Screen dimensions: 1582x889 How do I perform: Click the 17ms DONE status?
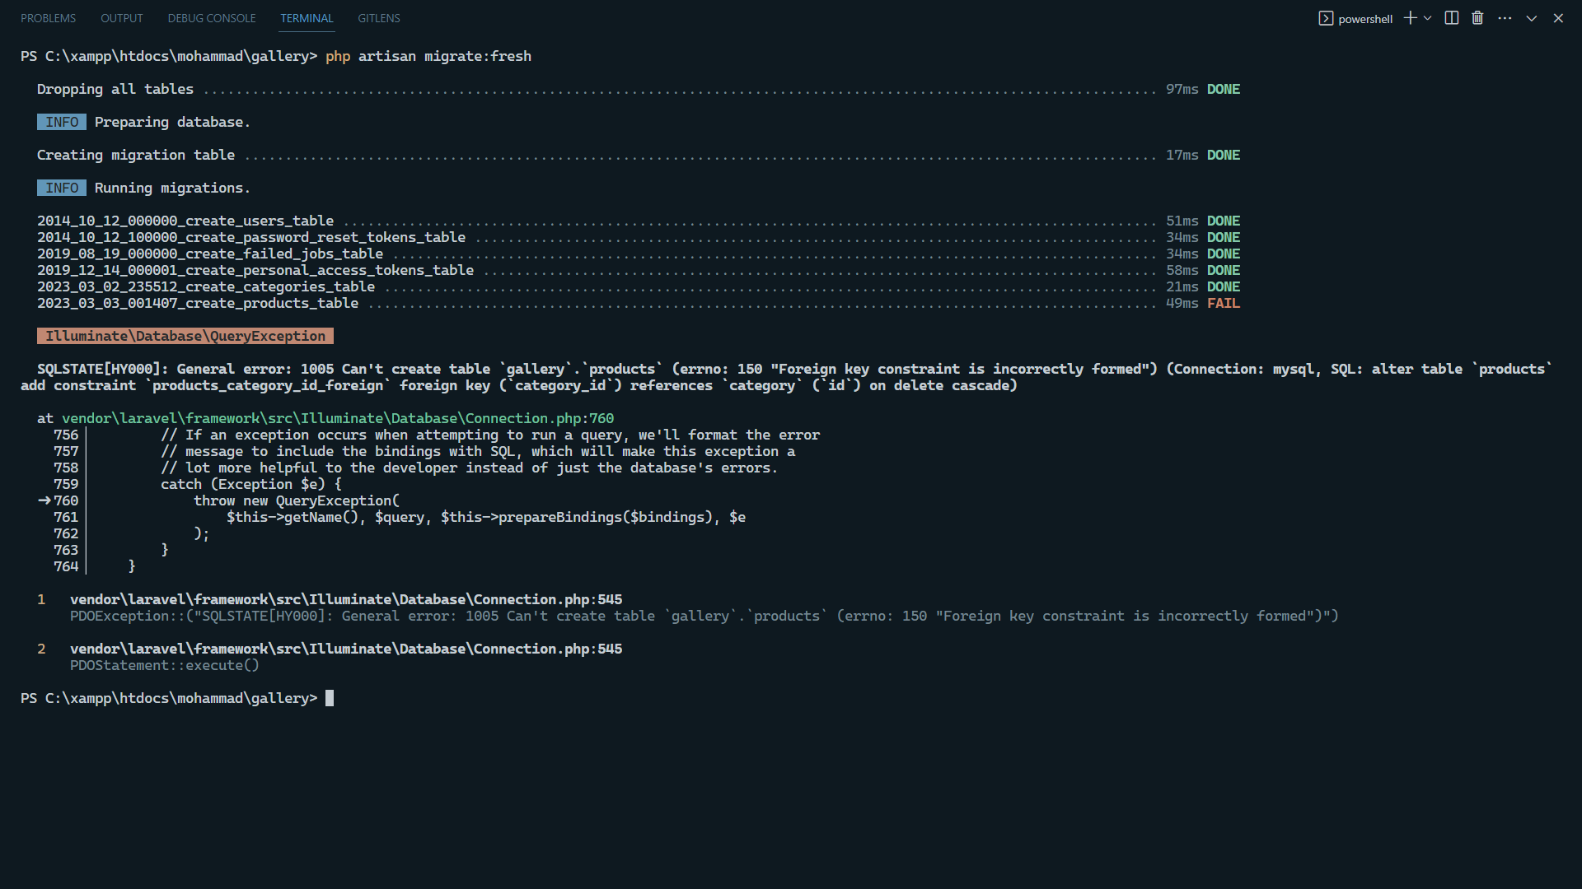coord(1203,155)
